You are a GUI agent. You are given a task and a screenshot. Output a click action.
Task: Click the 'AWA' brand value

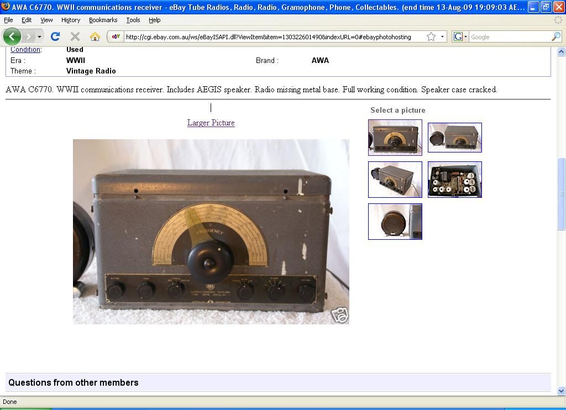tap(320, 61)
